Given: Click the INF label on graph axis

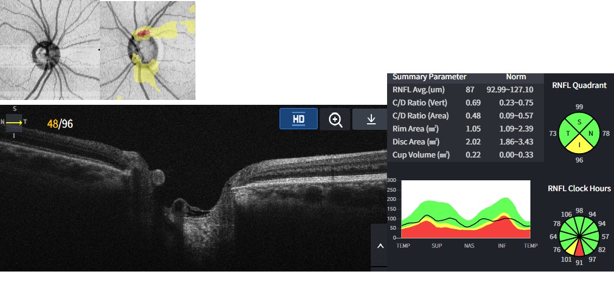Looking at the screenshot, I should 502,245.
